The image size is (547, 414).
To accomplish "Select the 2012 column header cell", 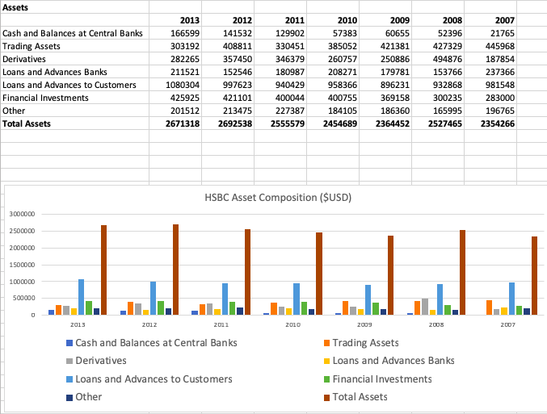I will (x=228, y=20).
